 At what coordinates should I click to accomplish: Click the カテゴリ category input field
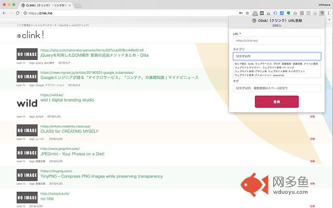(277, 56)
